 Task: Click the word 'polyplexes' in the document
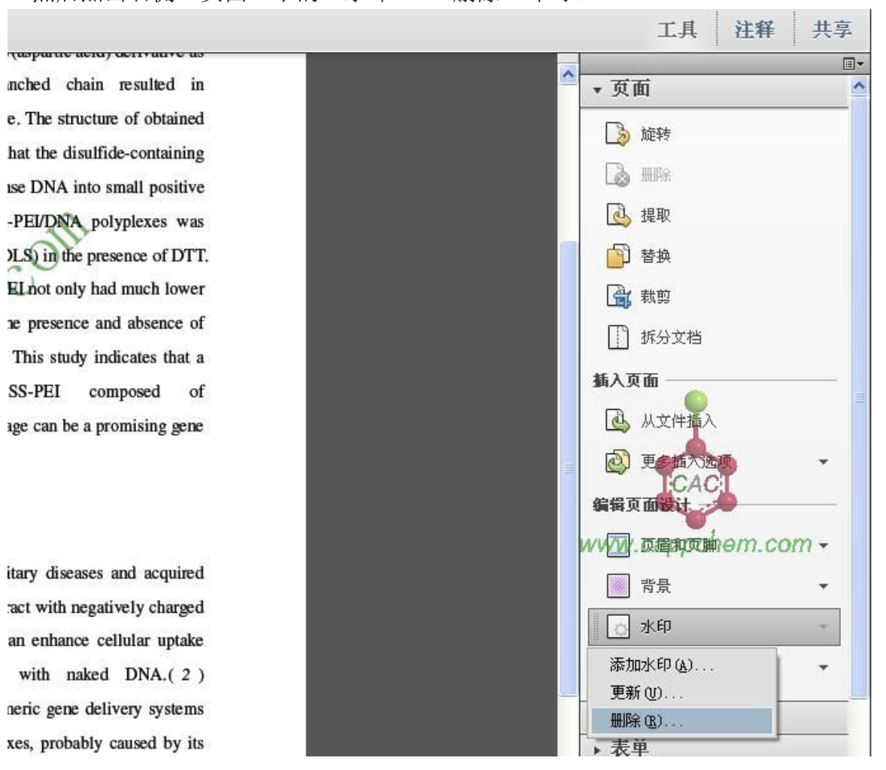[129, 222]
